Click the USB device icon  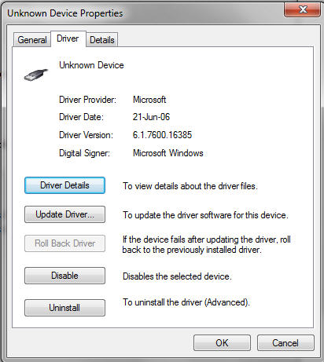[36, 75]
